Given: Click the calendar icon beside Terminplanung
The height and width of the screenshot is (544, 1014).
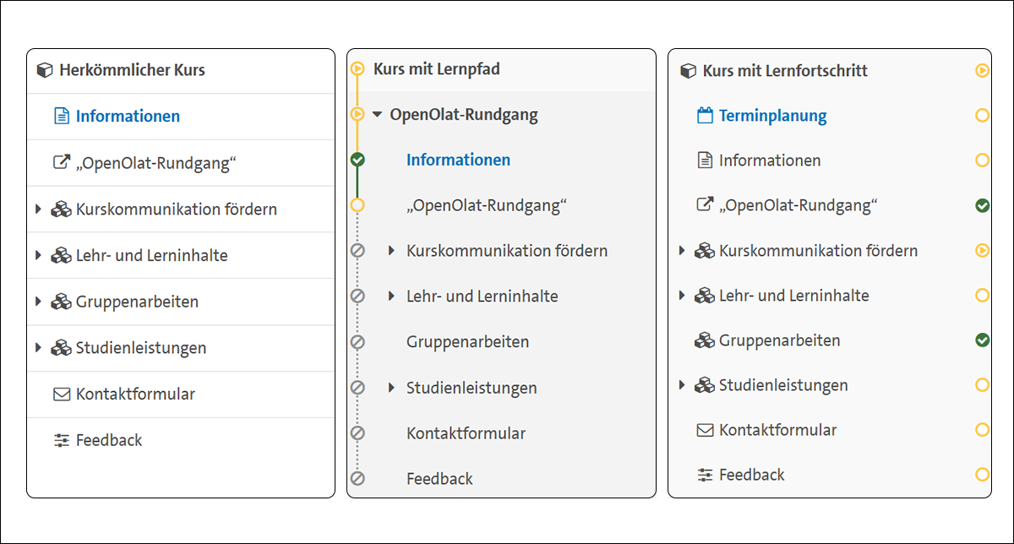Looking at the screenshot, I should (x=705, y=116).
